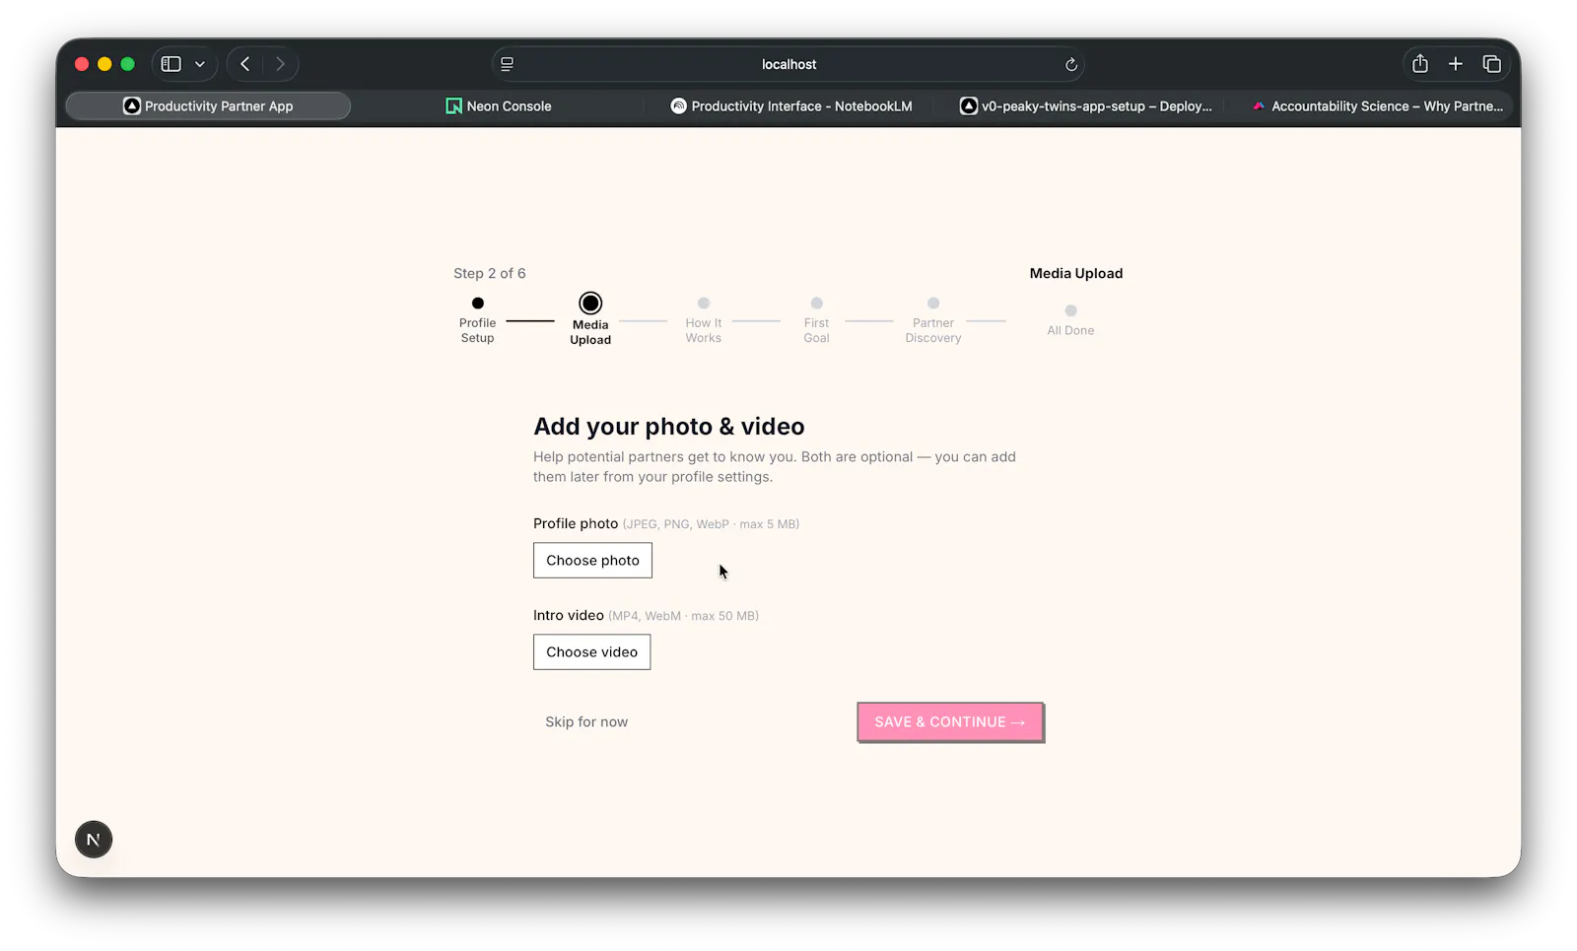1577x951 pixels.
Task: Click the First Goal step dot
Action: (x=817, y=304)
